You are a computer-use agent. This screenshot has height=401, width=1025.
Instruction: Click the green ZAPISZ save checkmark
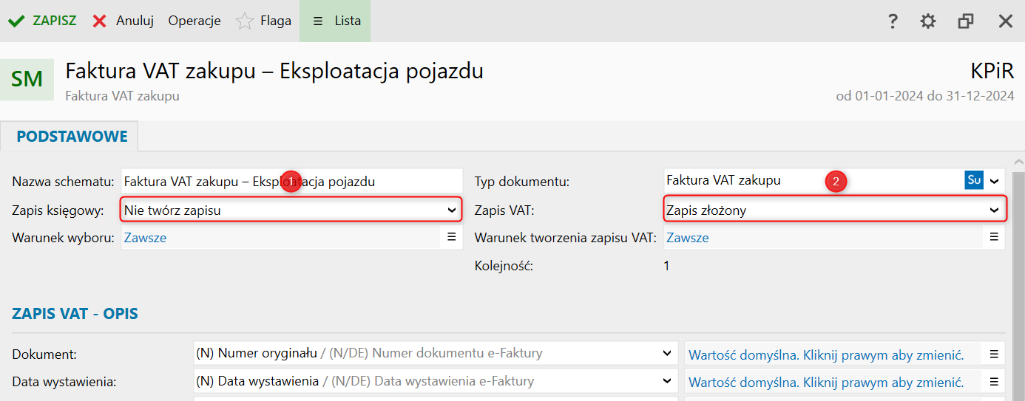16,21
